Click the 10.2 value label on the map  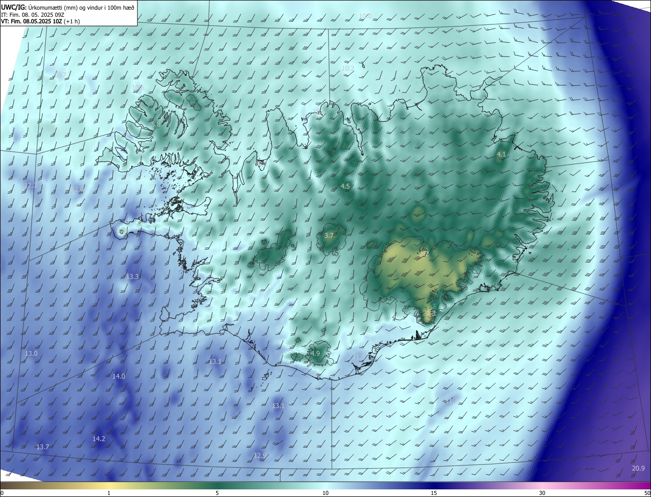(348, 68)
